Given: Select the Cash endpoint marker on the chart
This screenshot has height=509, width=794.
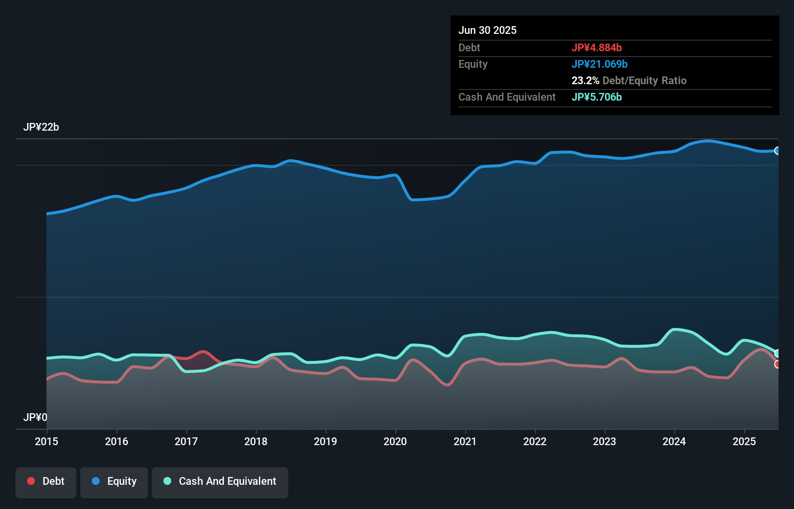Looking at the screenshot, I should click(x=778, y=353).
